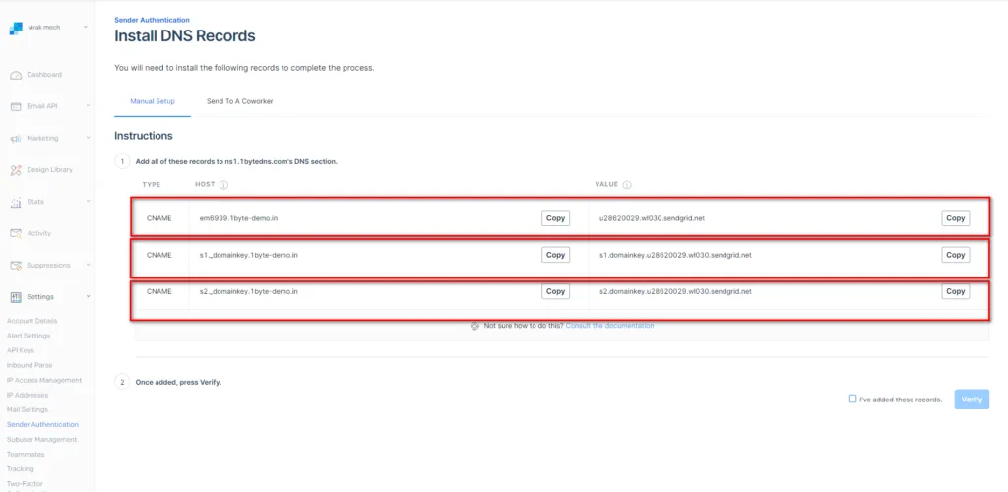
Task: Switch to the Manual Setup tab
Action: (153, 101)
